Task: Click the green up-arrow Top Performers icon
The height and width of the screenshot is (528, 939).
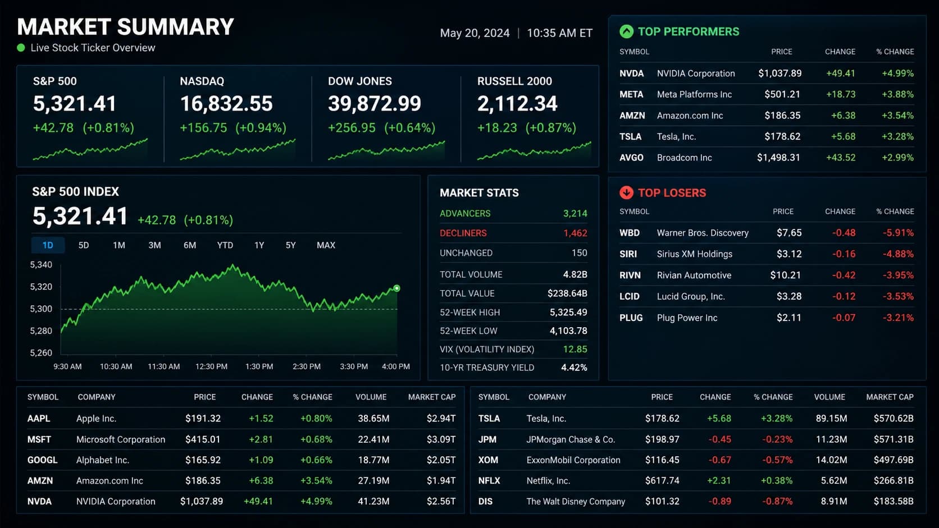Action: coord(626,31)
